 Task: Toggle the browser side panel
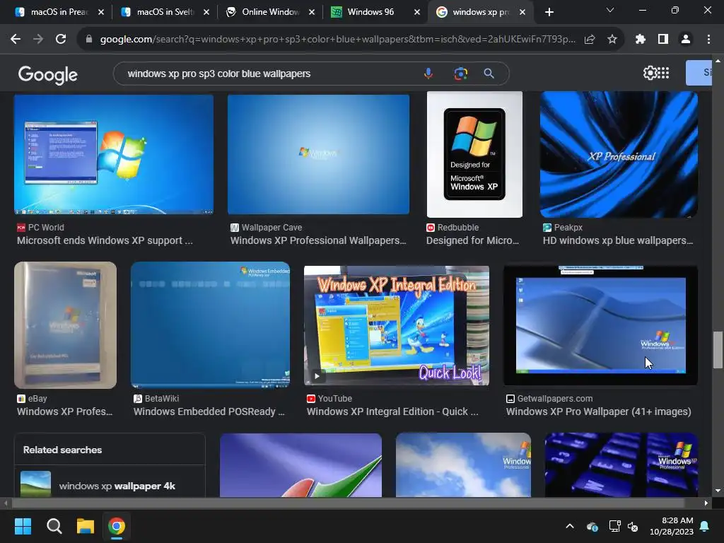(x=663, y=40)
